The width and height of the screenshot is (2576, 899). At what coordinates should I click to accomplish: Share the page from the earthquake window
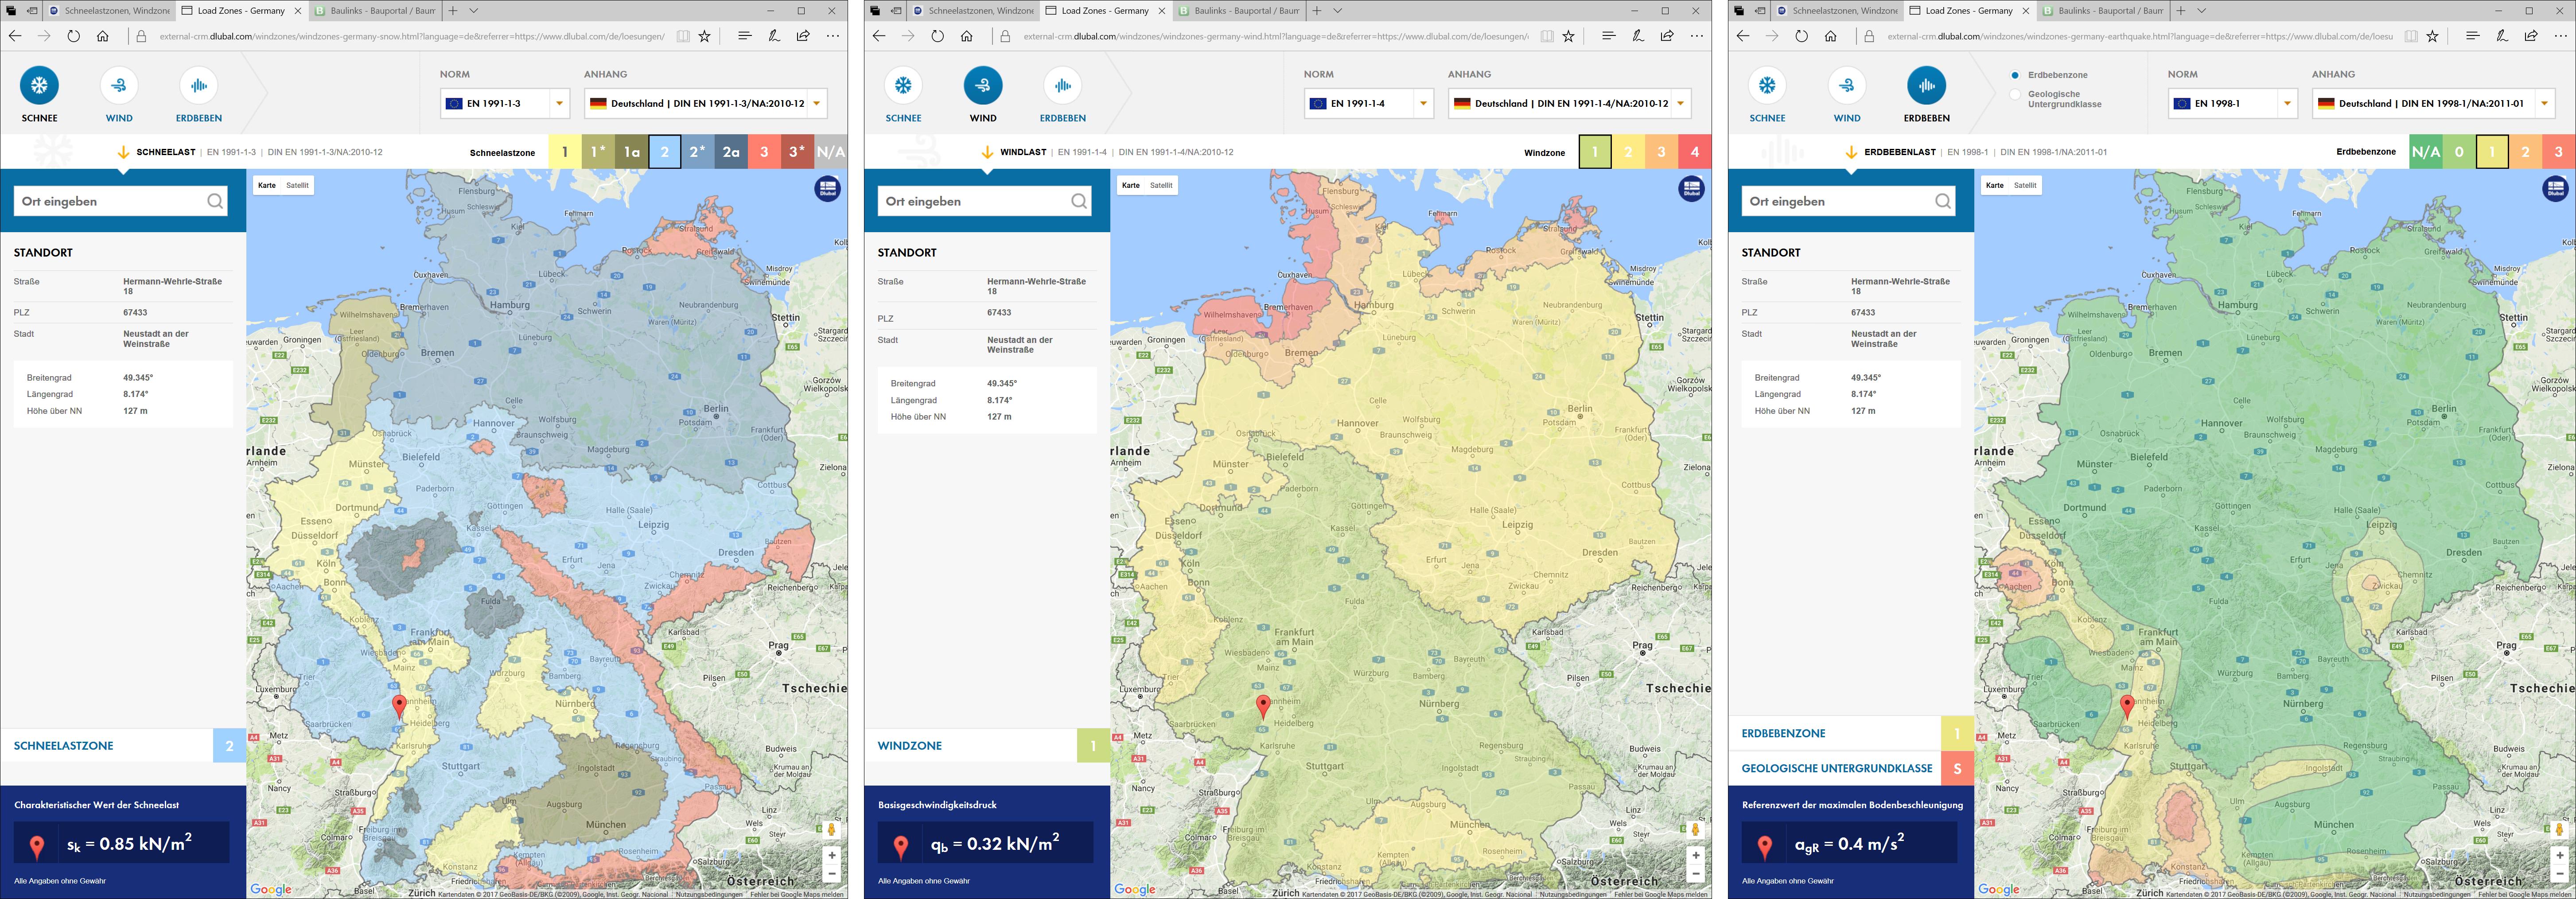2531,36
